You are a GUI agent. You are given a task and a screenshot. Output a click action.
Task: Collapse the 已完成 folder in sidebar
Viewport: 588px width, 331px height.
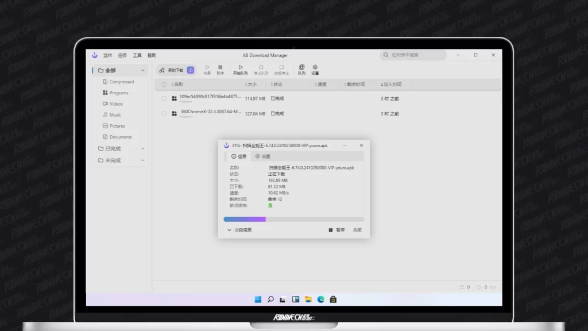coord(143,149)
